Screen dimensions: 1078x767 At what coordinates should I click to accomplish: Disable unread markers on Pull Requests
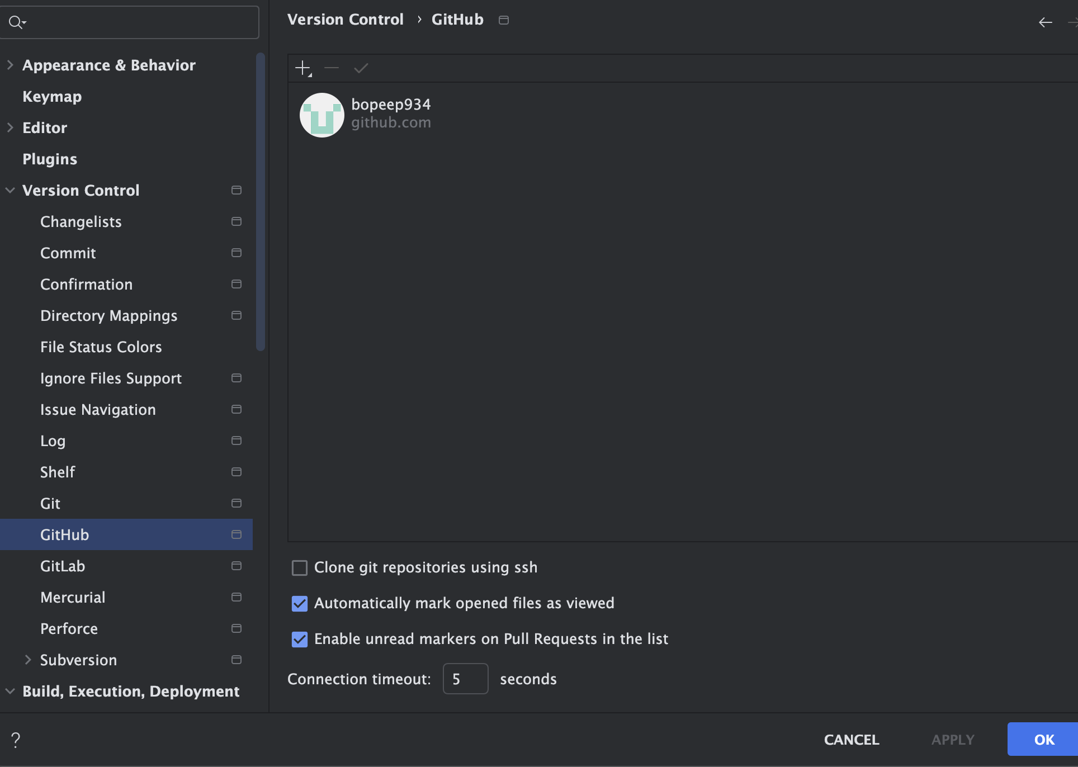(x=300, y=640)
